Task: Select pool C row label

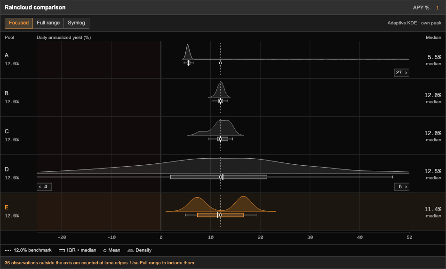Action: [7, 131]
